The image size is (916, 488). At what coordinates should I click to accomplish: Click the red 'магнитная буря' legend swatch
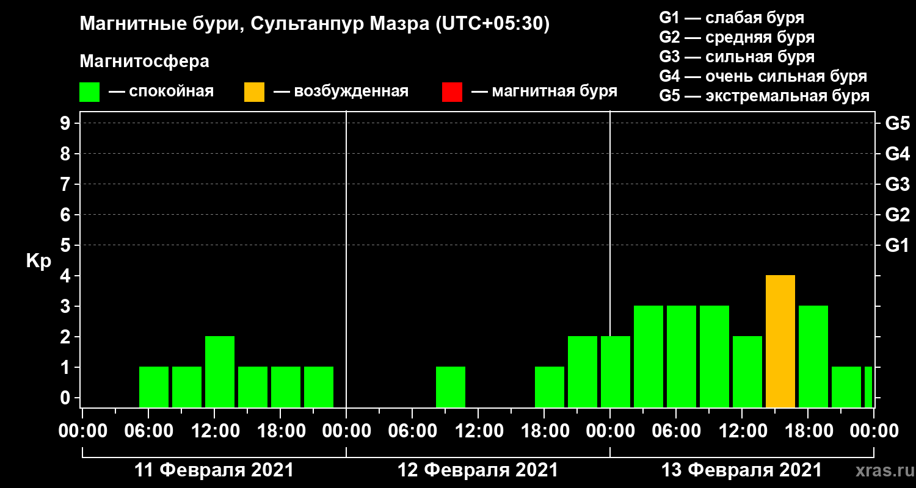click(x=452, y=92)
